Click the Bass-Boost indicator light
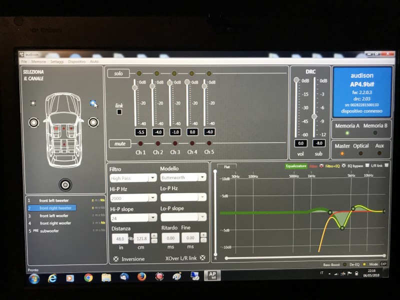The height and width of the screenshot is (300, 400). (x=344, y=264)
